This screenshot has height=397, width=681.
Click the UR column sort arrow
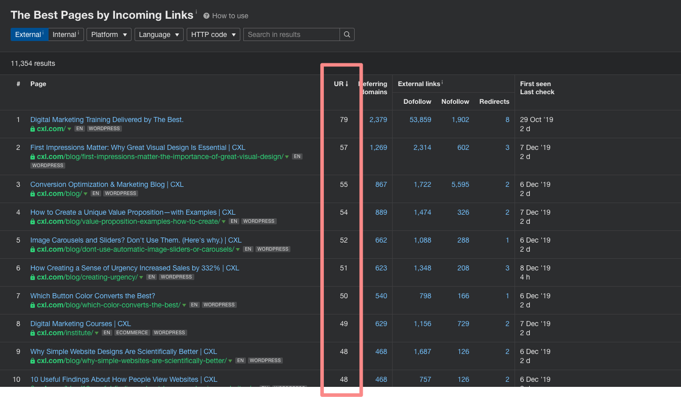coord(347,84)
